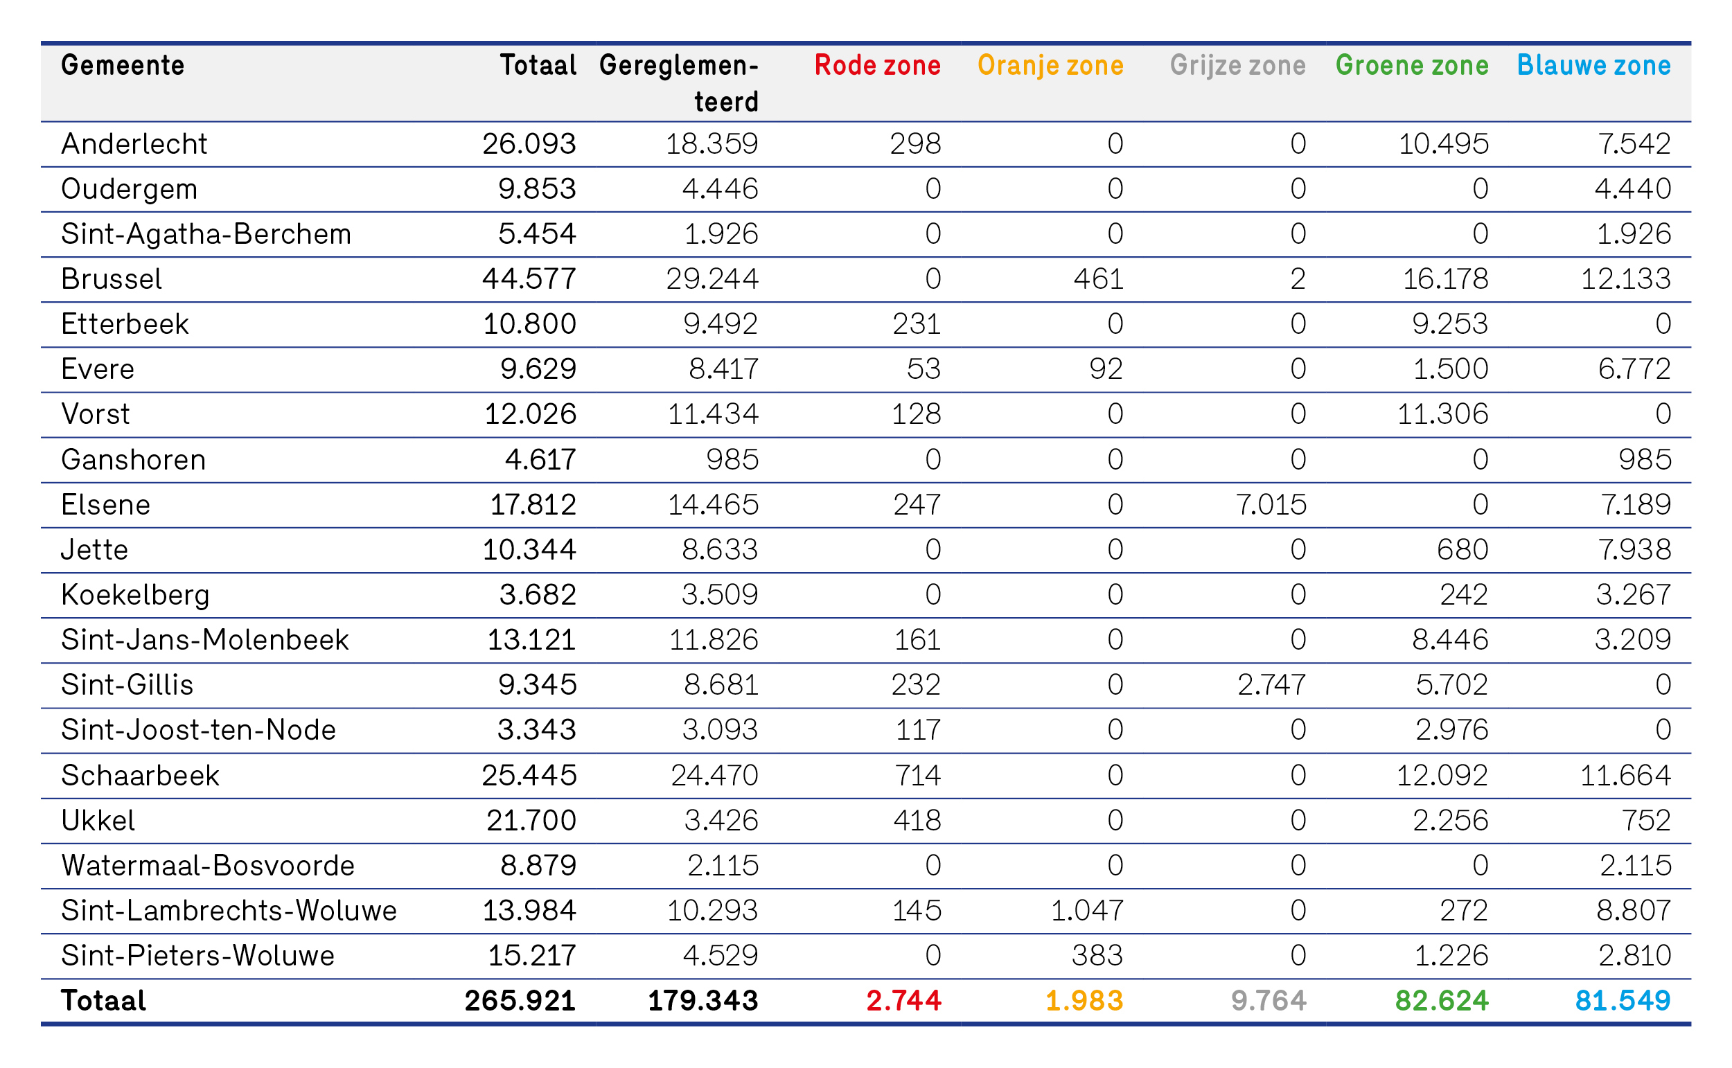Image resolution: width=1732 pixels, height=1068 pixels.
Task: Click the Oranje zone column header
Action: coord(1050,66)
